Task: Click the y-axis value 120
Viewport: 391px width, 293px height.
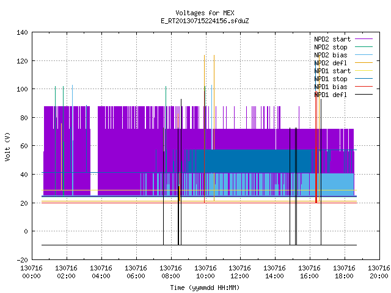Action: click(x=22, y=61)
